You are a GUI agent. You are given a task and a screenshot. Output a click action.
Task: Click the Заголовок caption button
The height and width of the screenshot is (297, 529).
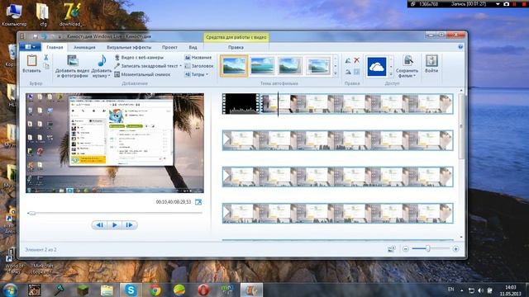coord(199,66)
